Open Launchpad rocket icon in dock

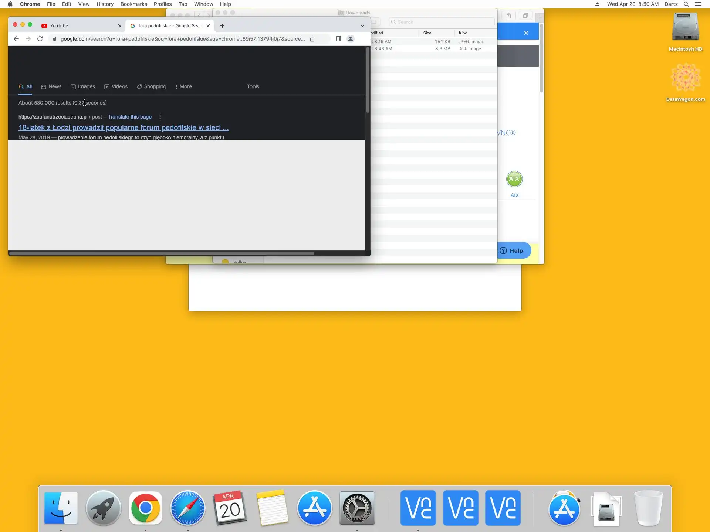pyautogui.click(x=103, y=508)
